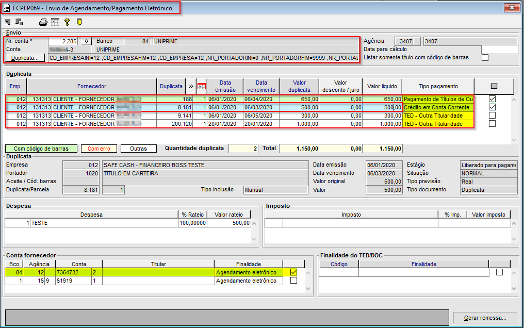Click the exit door icon in toolbar
Viewport: 524px width, 328px height.
pyautogui.click(x=78, y=22)
